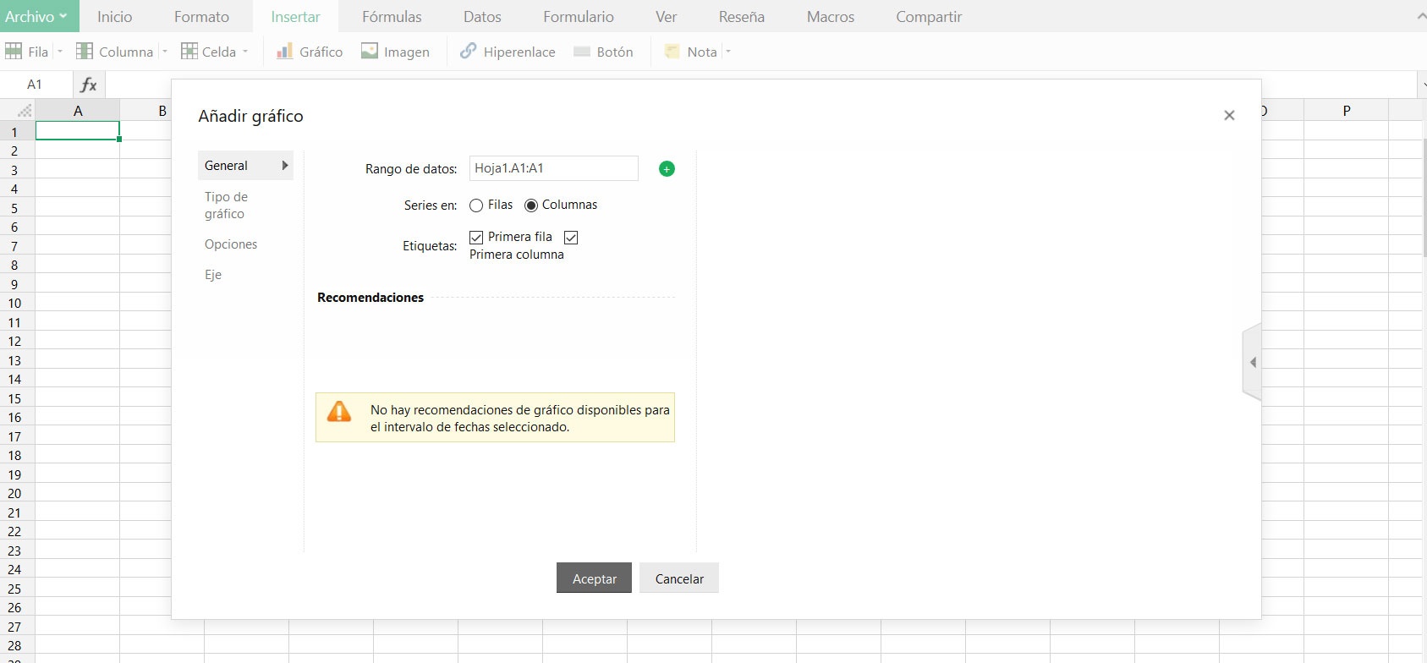This screenshot has height=663, width=1427.
Task: Click the green plus icon beside data range
Action: coord(667,169)
